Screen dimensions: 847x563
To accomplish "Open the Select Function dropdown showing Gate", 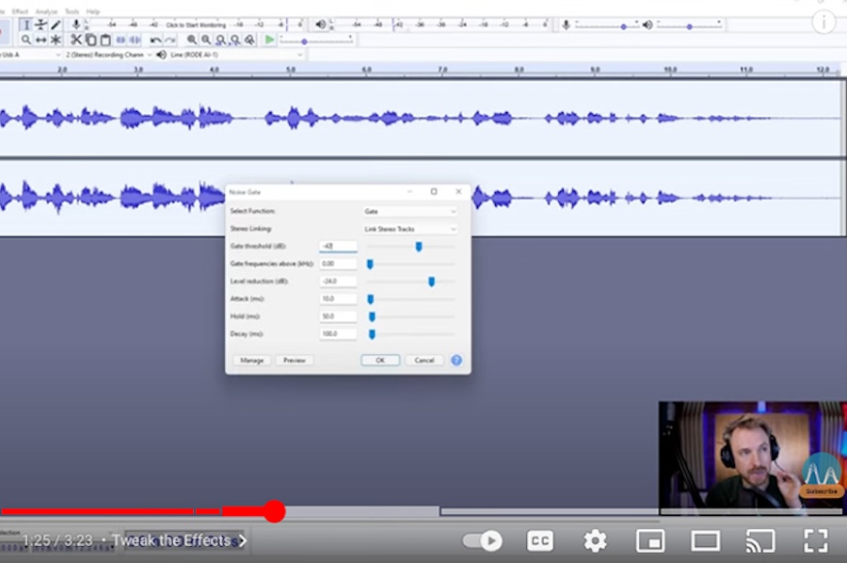I will pos(410,211).
